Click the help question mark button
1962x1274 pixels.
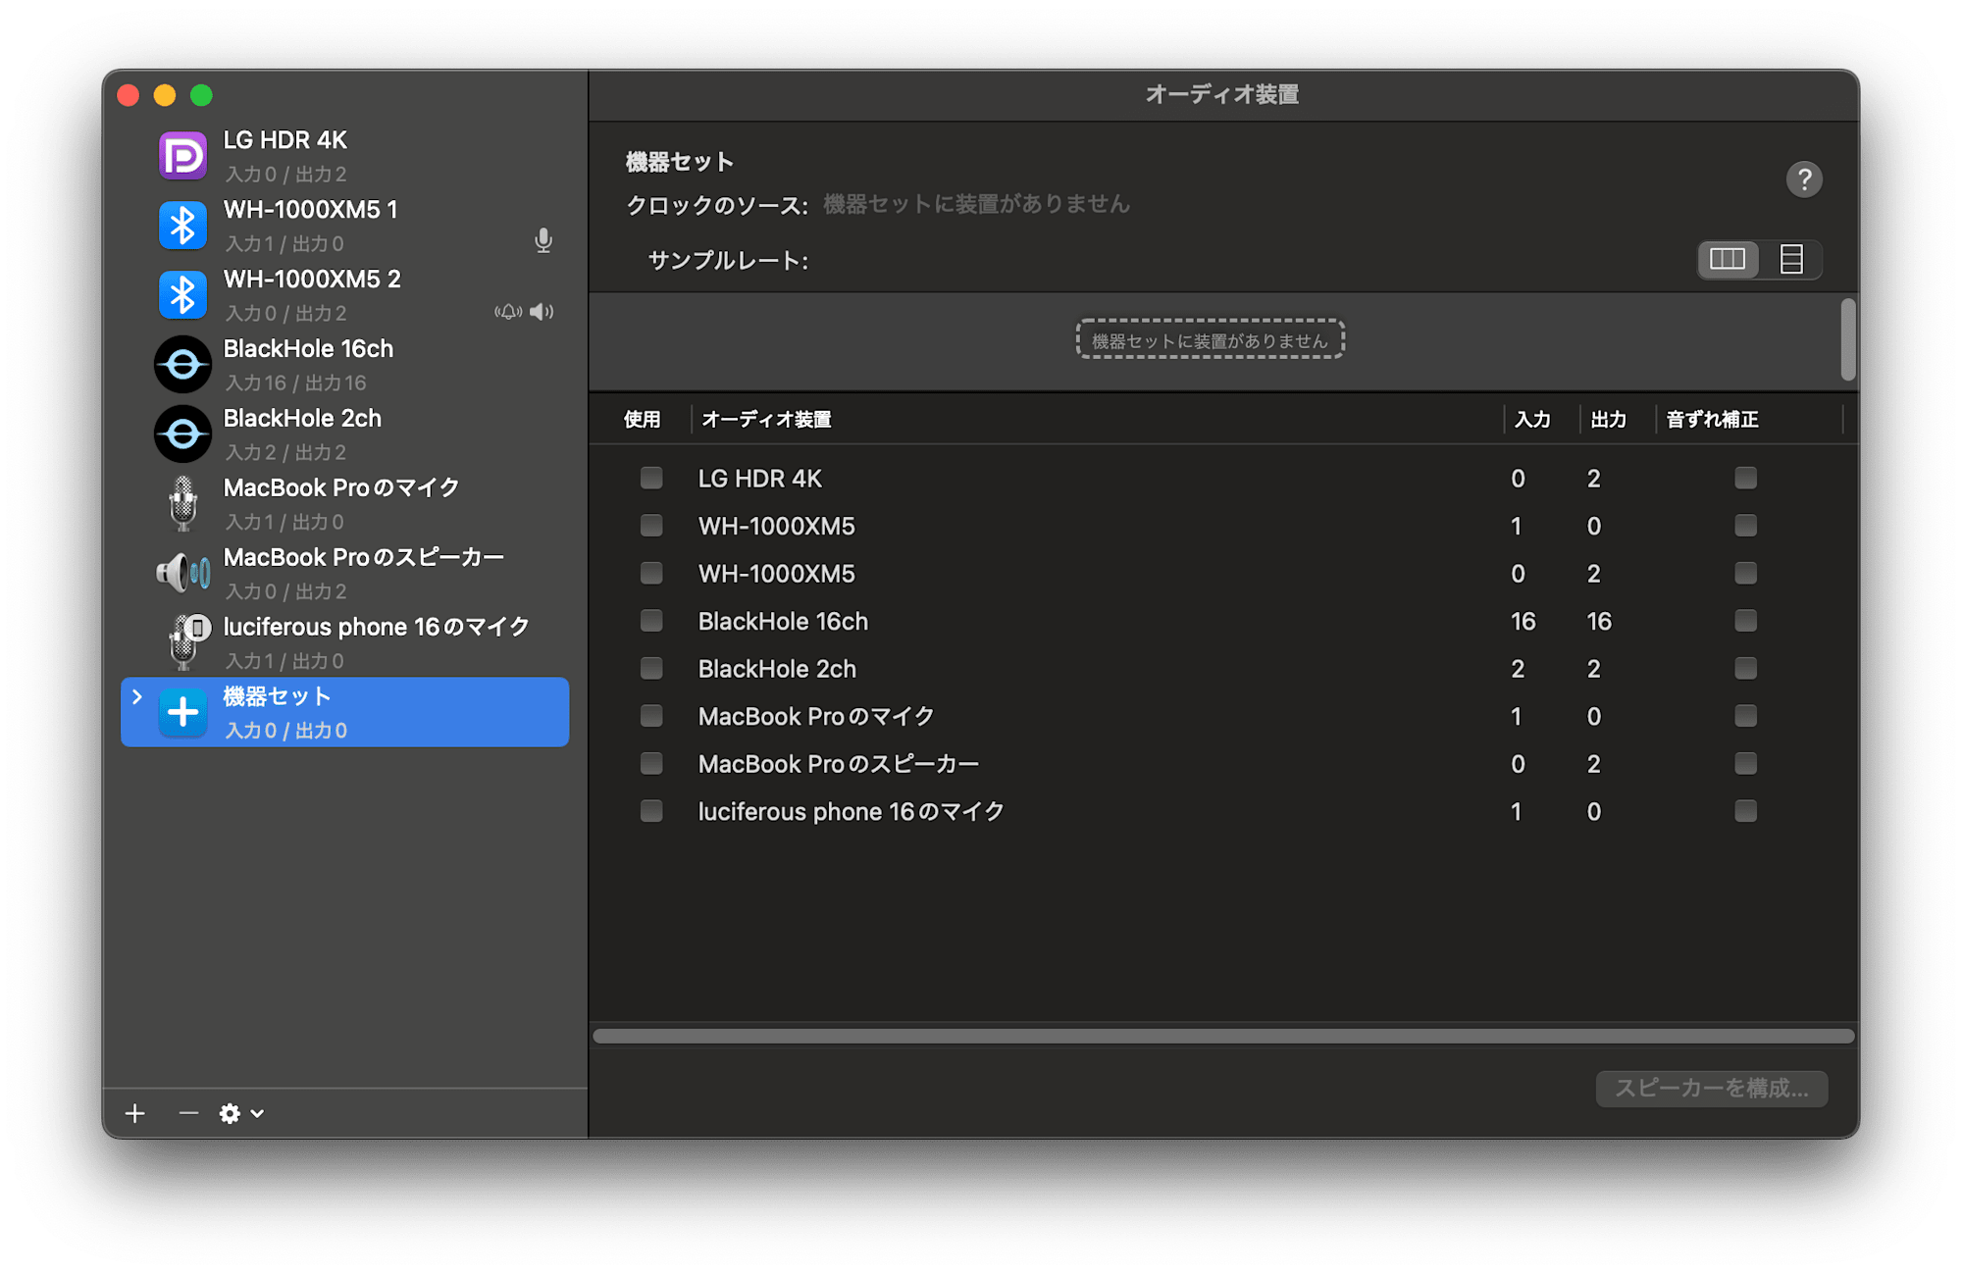(x=1803, y=179)
